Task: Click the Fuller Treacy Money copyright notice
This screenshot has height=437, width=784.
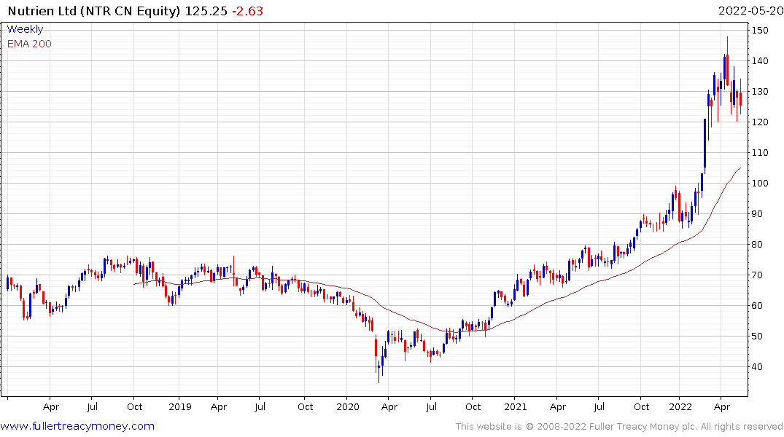Action: pos(619,427)
